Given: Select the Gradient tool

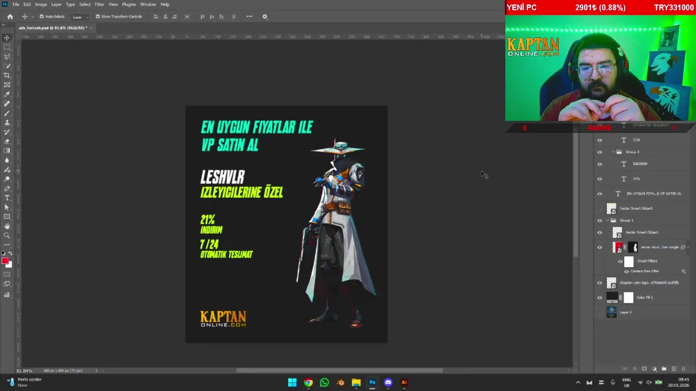Looking at the screenshot, I should coord(7,150).
